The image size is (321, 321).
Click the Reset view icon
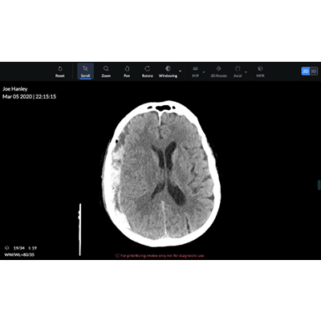(x=60, y=71)
